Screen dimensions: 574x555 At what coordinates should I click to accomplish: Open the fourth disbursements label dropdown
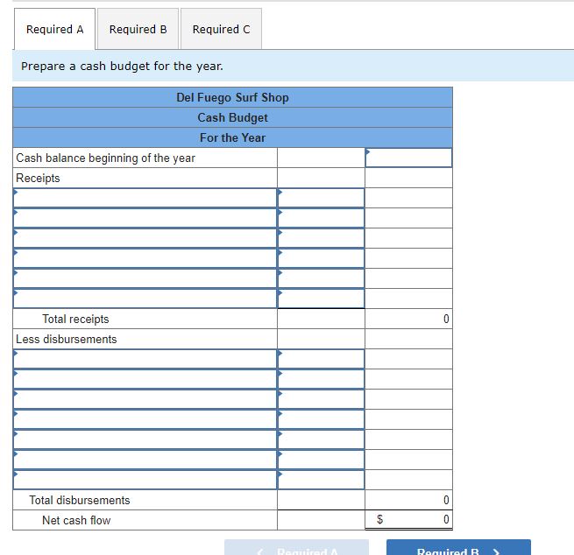click(145, 419)
